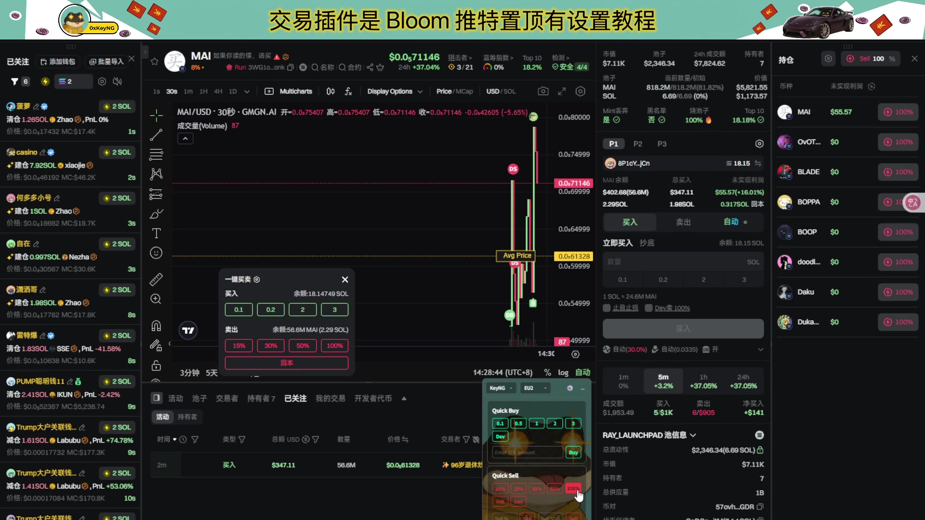Enable the stop loss/take profit checkbox
Screen dimensions: 925x520
(x=607, y=308)
